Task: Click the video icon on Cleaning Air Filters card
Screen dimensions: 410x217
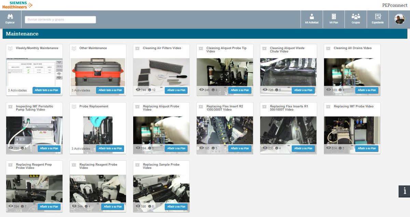Action: [x=137, y=48]
